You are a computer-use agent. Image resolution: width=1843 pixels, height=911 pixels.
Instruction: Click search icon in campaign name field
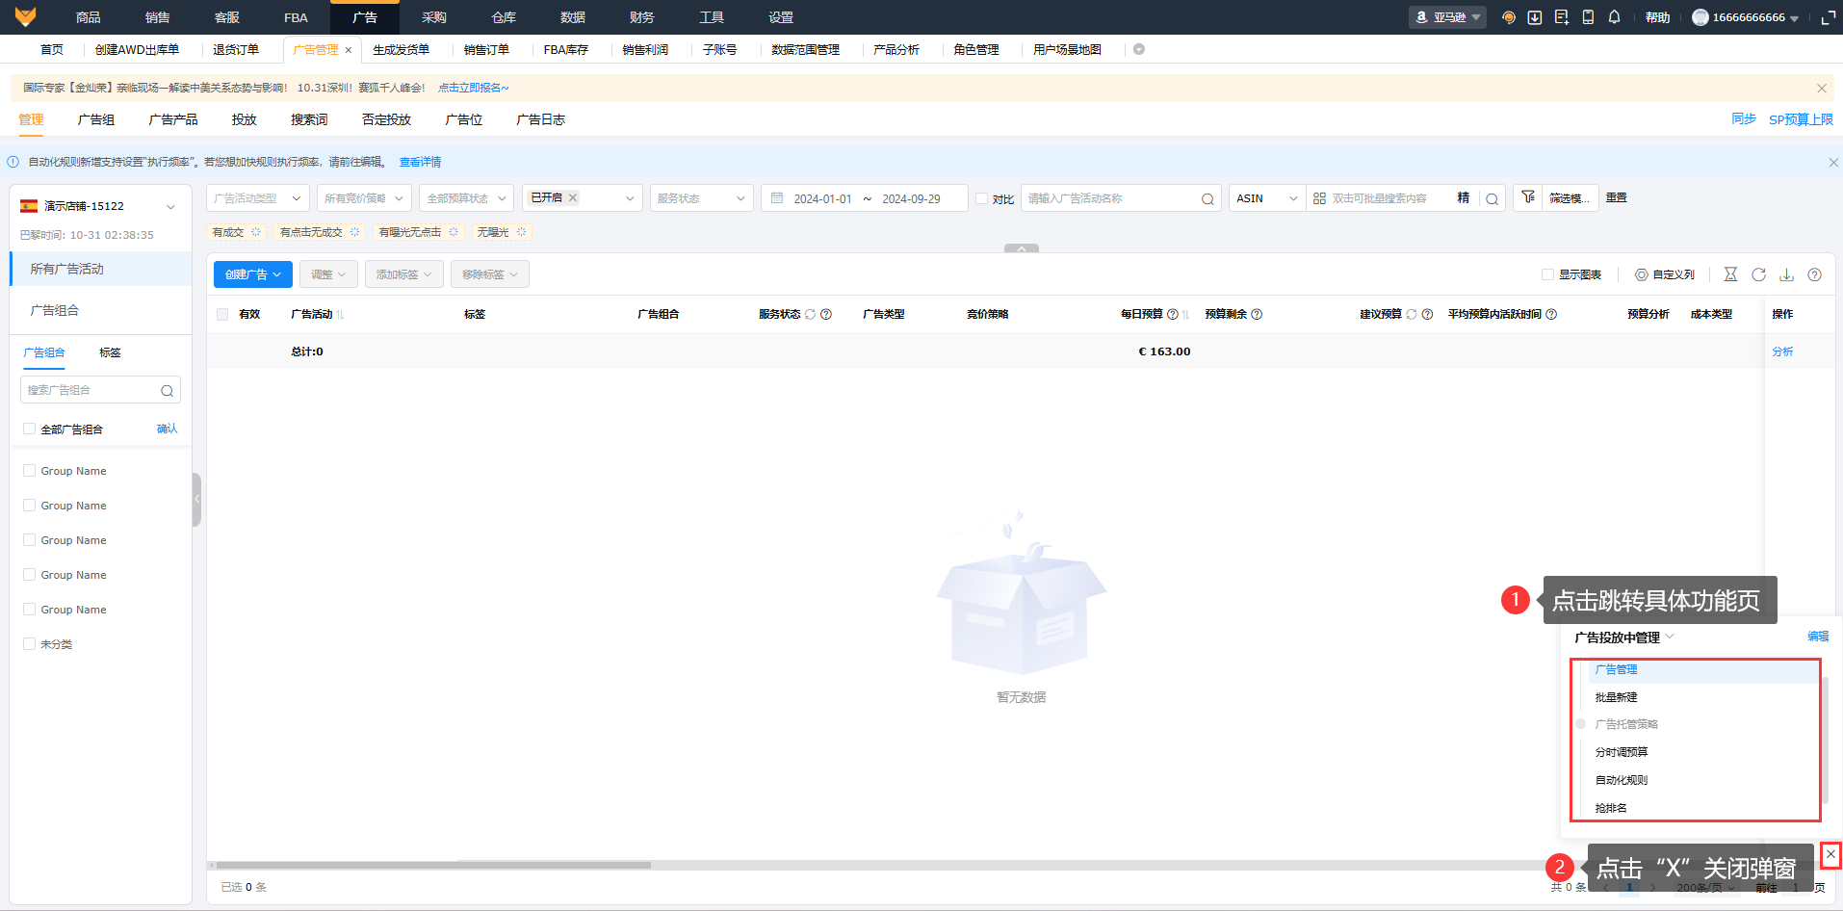[1207, 199]
